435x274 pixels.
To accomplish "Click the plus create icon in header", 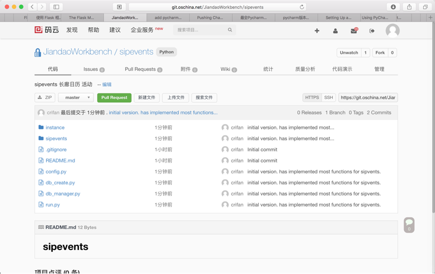I will [x=317, y=31].
